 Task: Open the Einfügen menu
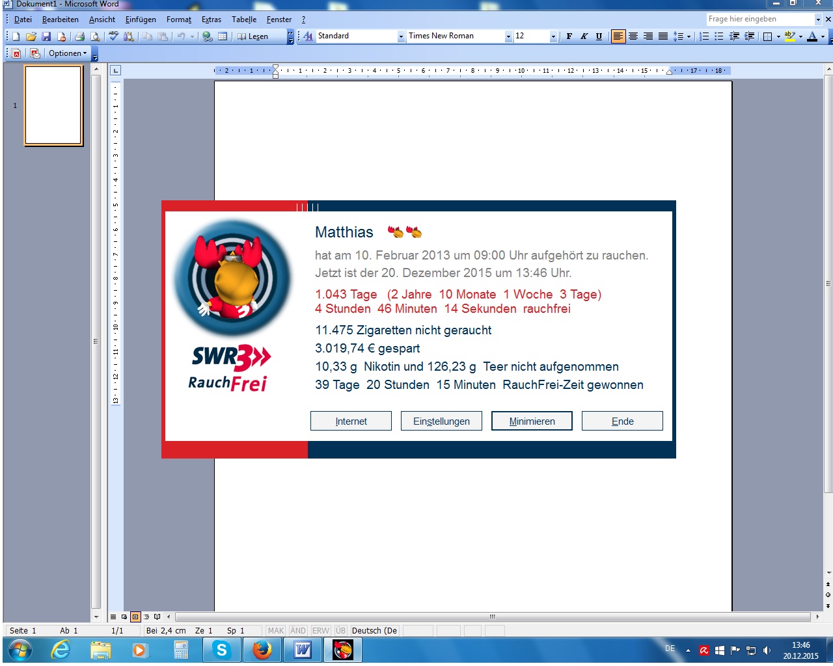(141, 20)
